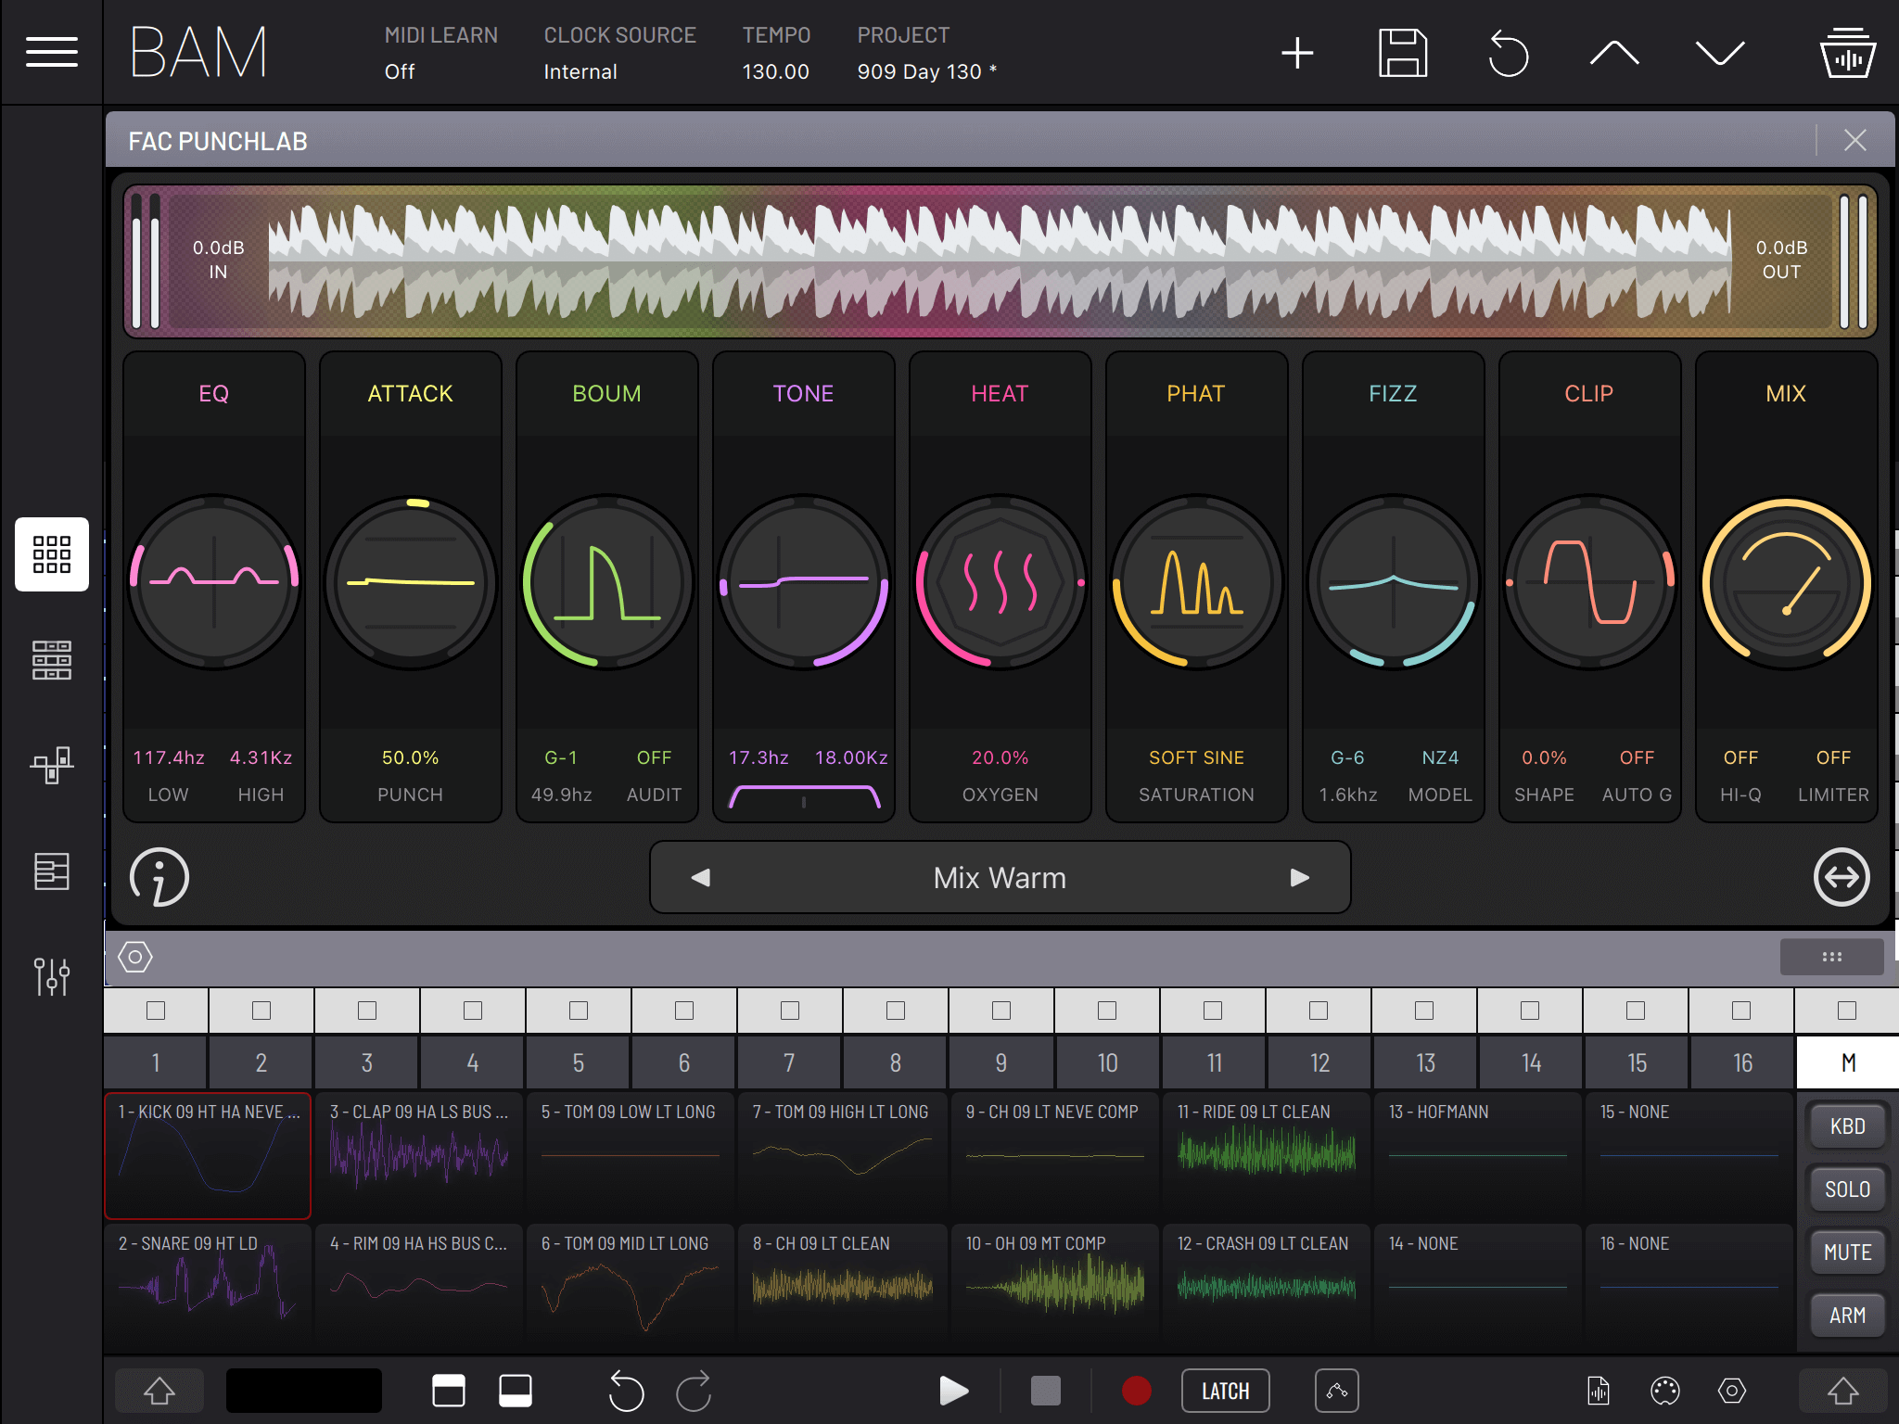The width and height of the screenshot is (1899, 1424).
Task: Click the MUTE button
Action: [x=1847, y=1252]
